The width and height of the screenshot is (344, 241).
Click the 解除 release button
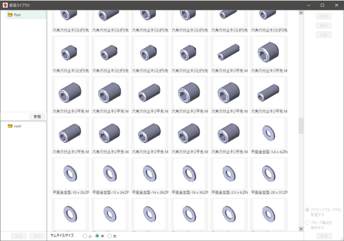click(x=323, y=25)
